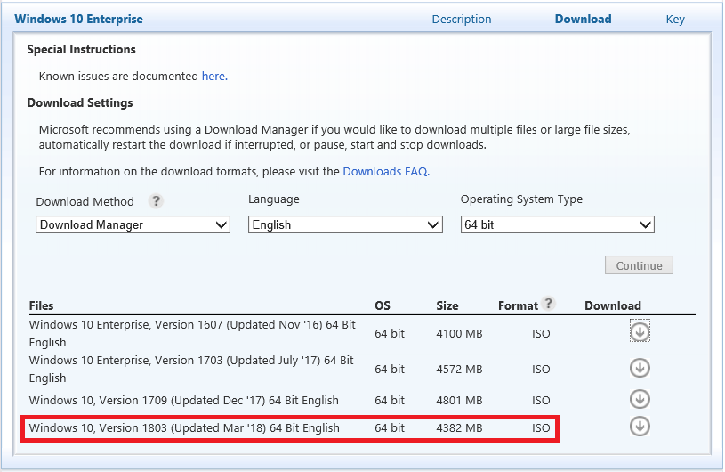Download Windows 10 Enterprise Version 1607 ISO
This screenshot has height=472, width=725.
640,331
